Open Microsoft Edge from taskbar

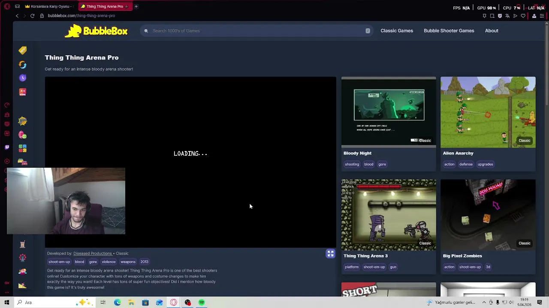click(x=117, y=302)
